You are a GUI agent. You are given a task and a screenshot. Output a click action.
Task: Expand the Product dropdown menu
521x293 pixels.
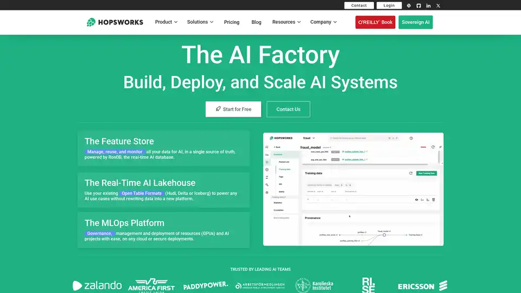pyautogui.click(x=166, y=22)
